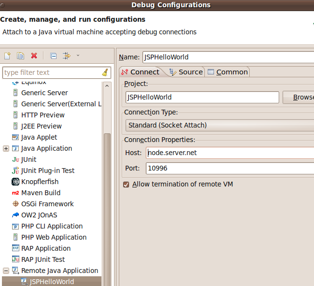Select Generic Server(External L... entry
Viewport: 314px width, 286px height.
[x=61, y=104]
